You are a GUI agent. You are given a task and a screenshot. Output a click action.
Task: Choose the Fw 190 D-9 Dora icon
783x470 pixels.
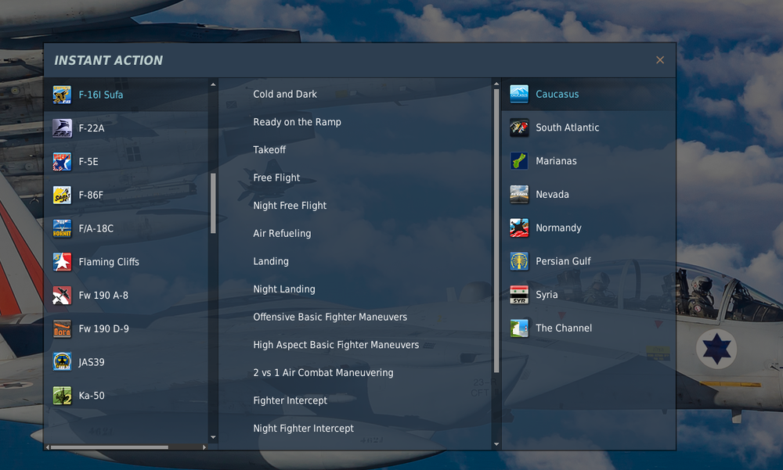(x=62, y=328)
